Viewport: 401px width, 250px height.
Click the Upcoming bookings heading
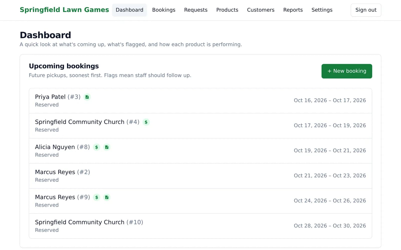[64, 66]
